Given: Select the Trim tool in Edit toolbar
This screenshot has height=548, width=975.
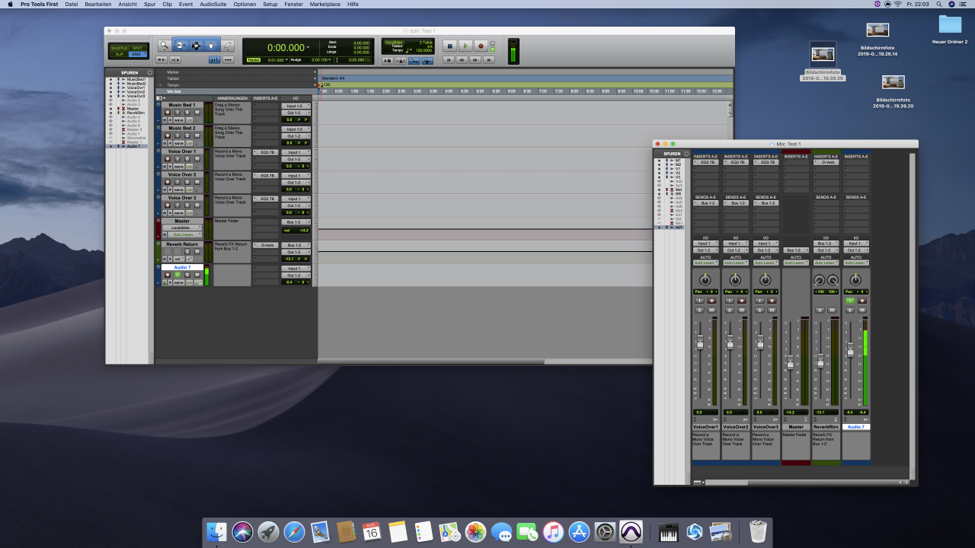Looking at the screenshot, I should coord(181,46).
